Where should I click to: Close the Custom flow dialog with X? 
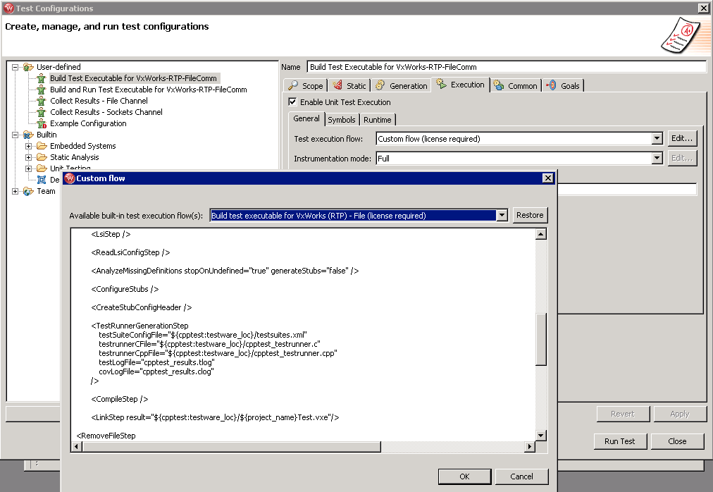coord(548,178)
